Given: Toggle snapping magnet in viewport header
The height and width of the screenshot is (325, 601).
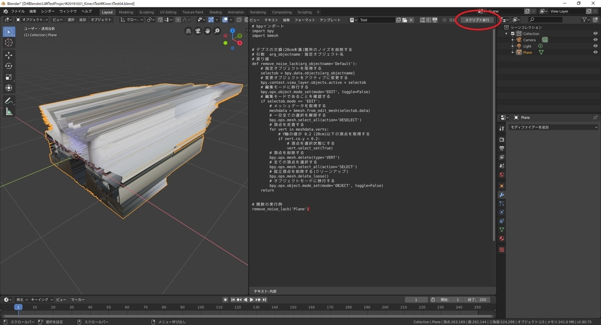Looking at the screenshot, I should click(x=160, y=20).
